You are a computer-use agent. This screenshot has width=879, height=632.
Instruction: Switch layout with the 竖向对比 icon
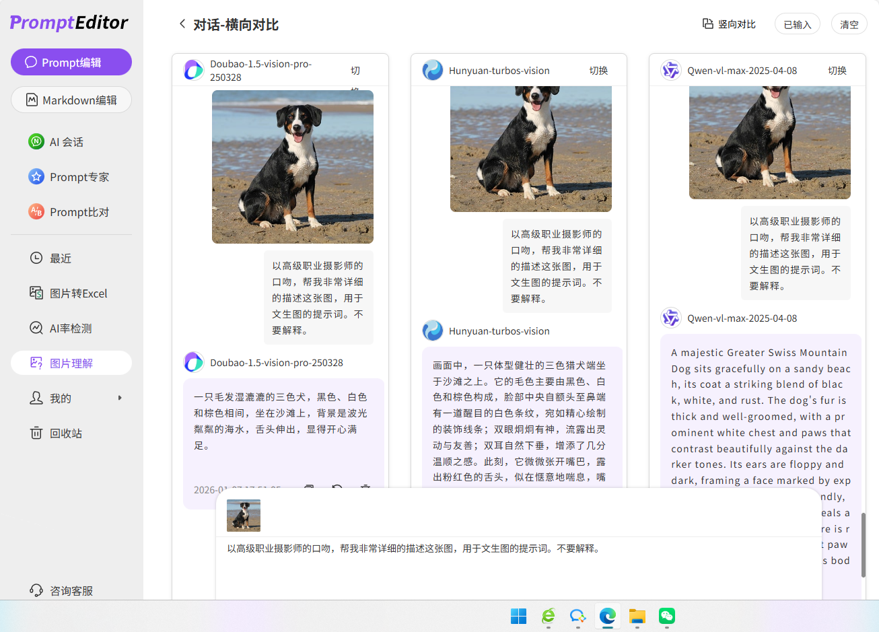(706, 24)
